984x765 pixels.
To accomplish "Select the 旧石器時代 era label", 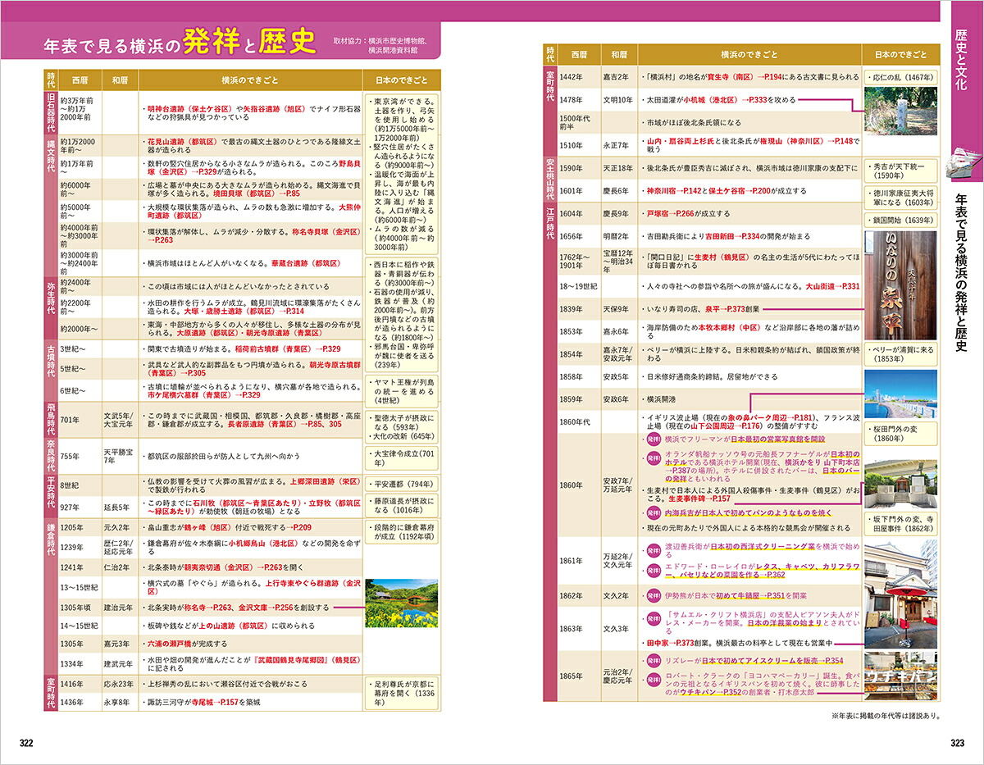I will [x=51, y=112].
